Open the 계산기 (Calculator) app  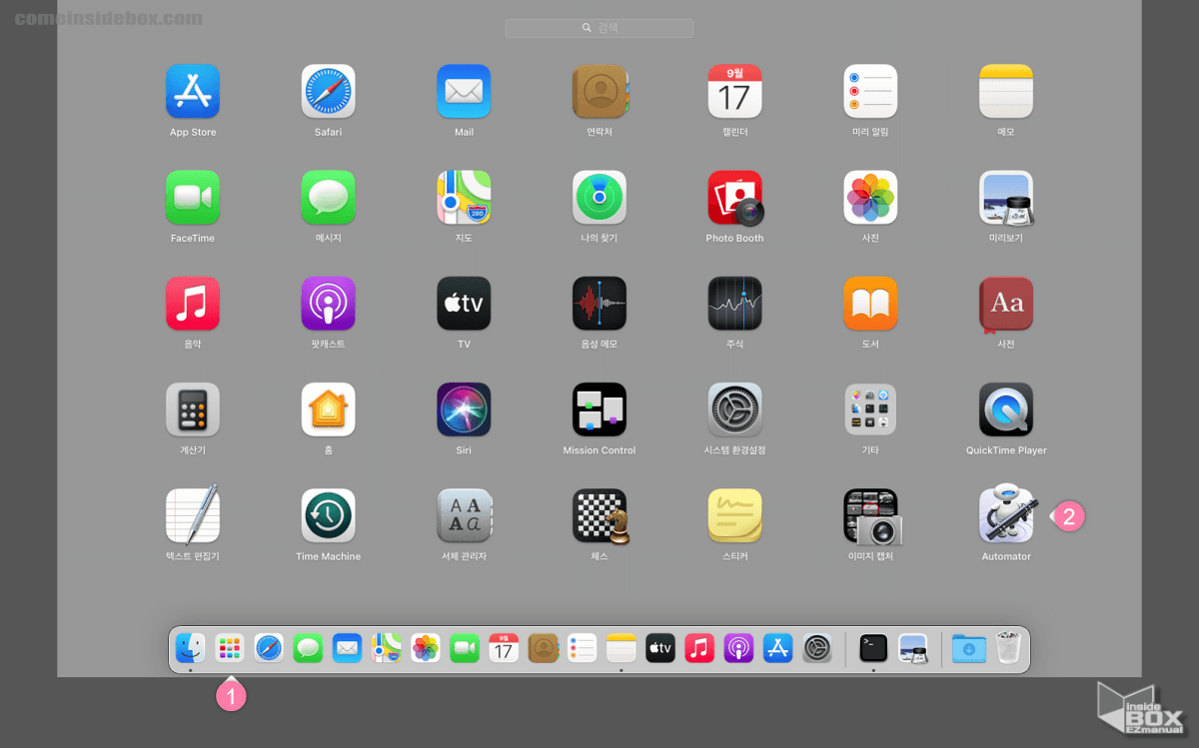[193, 409]
